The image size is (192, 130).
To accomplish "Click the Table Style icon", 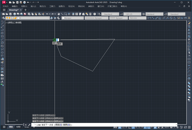I will pos(143,14).
